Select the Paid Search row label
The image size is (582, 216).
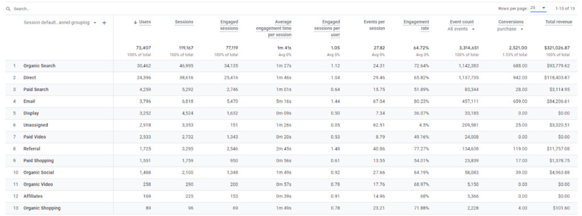click(36, 90)
